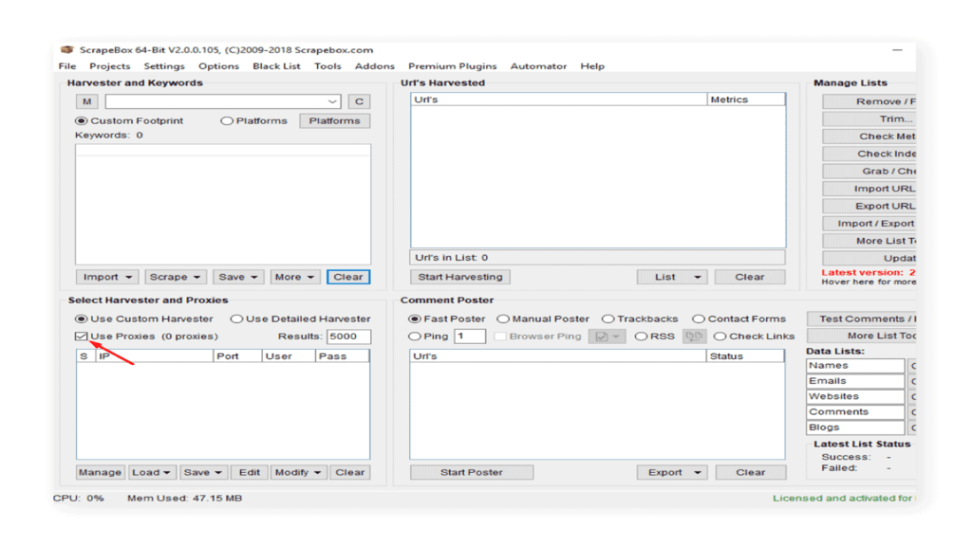Click the Trim... button in Manage Lists
Screen dimensions: 972x546
(x=869, y=118)
